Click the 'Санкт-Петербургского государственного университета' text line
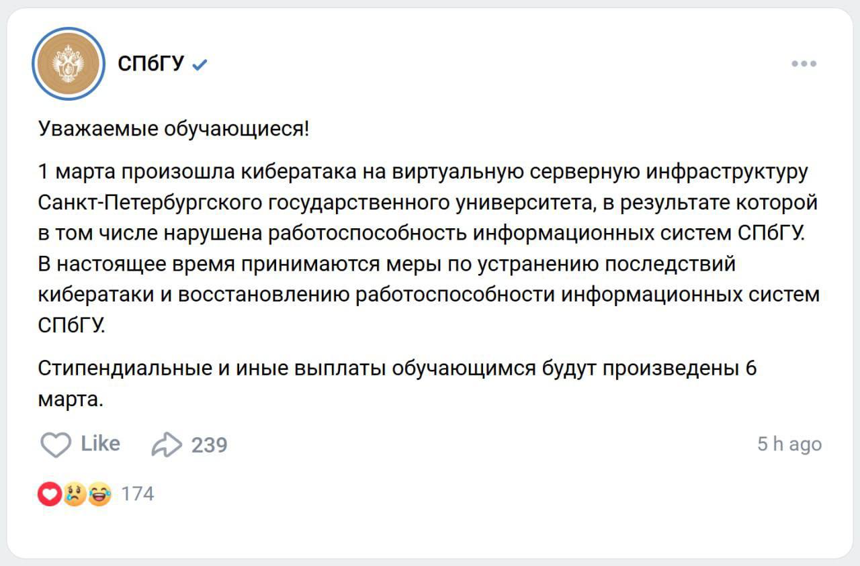The width and height of the screenshot is (860, 566). click(x=427, y=203)
